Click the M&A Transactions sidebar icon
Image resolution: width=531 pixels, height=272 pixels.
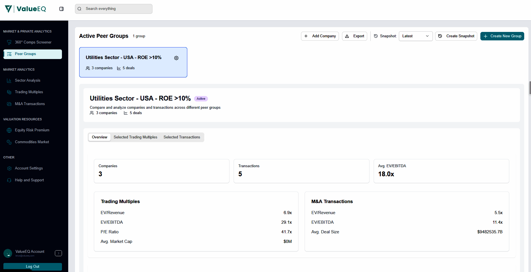pyautogui.click(x=9, y=104)
